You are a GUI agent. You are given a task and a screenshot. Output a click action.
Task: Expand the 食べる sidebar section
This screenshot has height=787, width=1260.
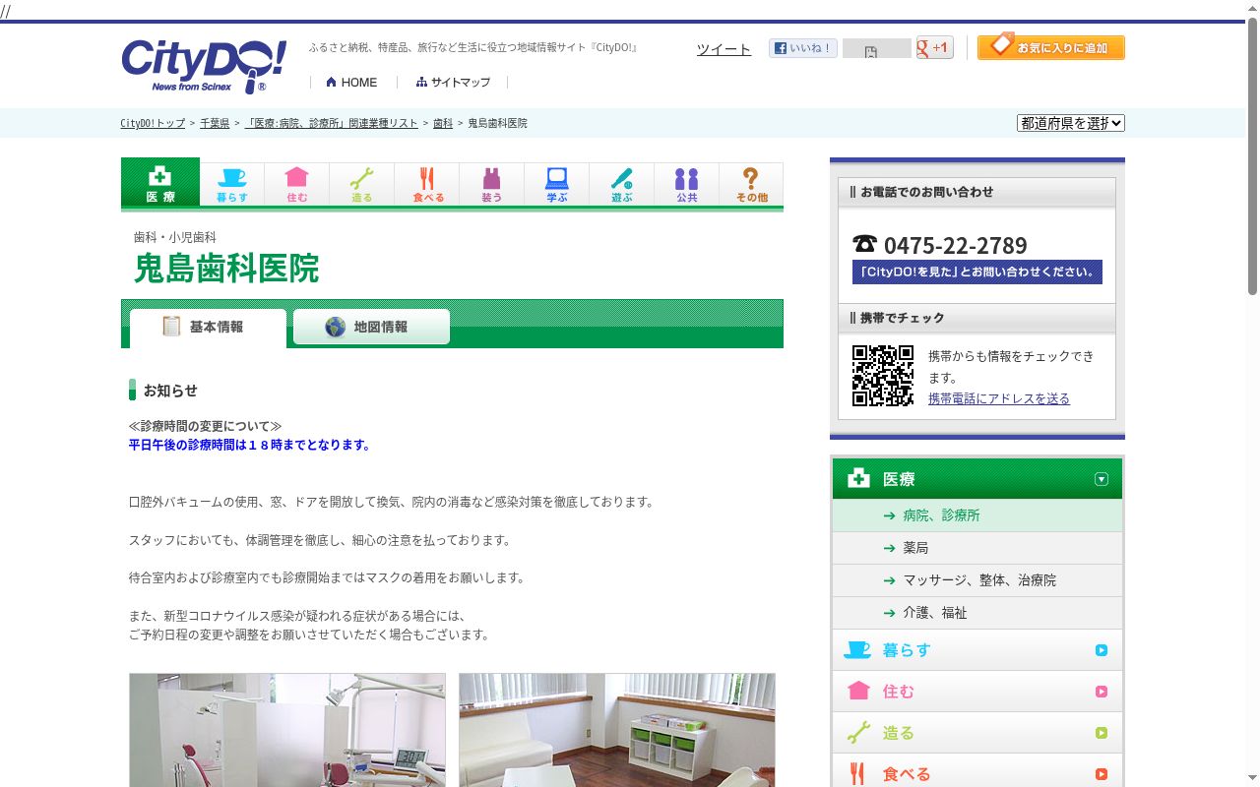[x=1102, y=774]
